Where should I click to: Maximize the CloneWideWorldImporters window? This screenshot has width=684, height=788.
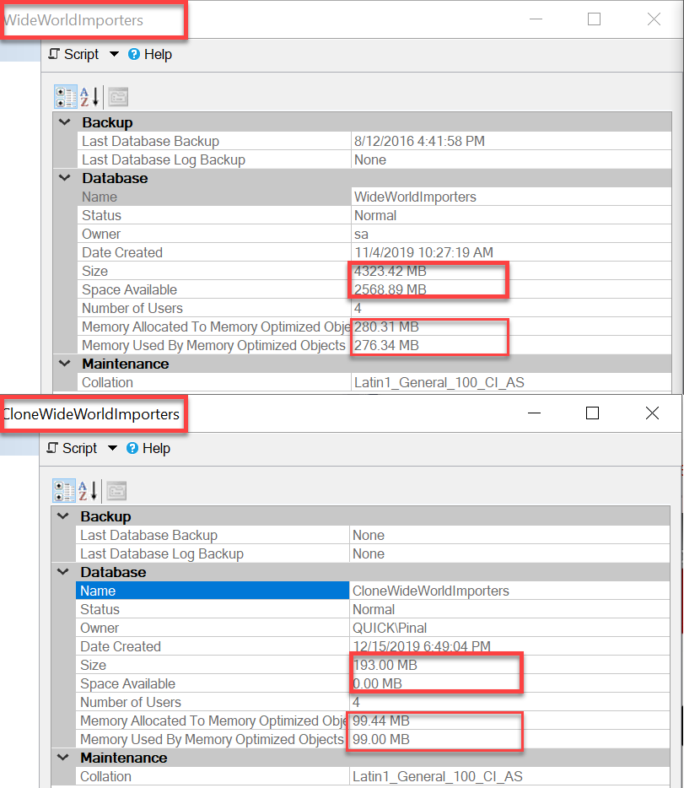click(x=593, y=413)
